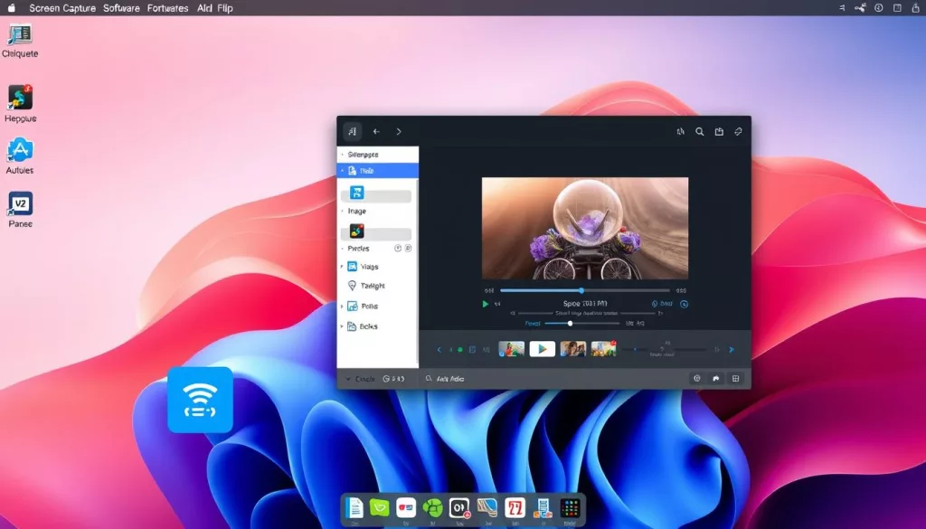Select the white play-icon filmstrip thumbnail
This screenshot has width=926, height=529.
point(543,349)
